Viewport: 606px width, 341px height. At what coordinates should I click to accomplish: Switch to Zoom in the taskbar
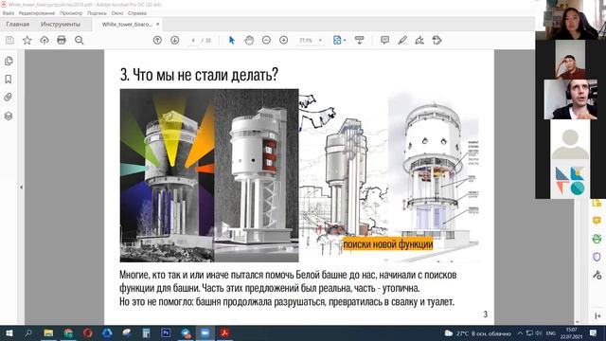(x=205, y=332)
